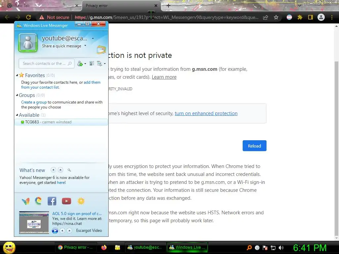Viewport: 339px width, 254px height.
Task: Click the Add a contact icon
Action: tap(80, 63)
